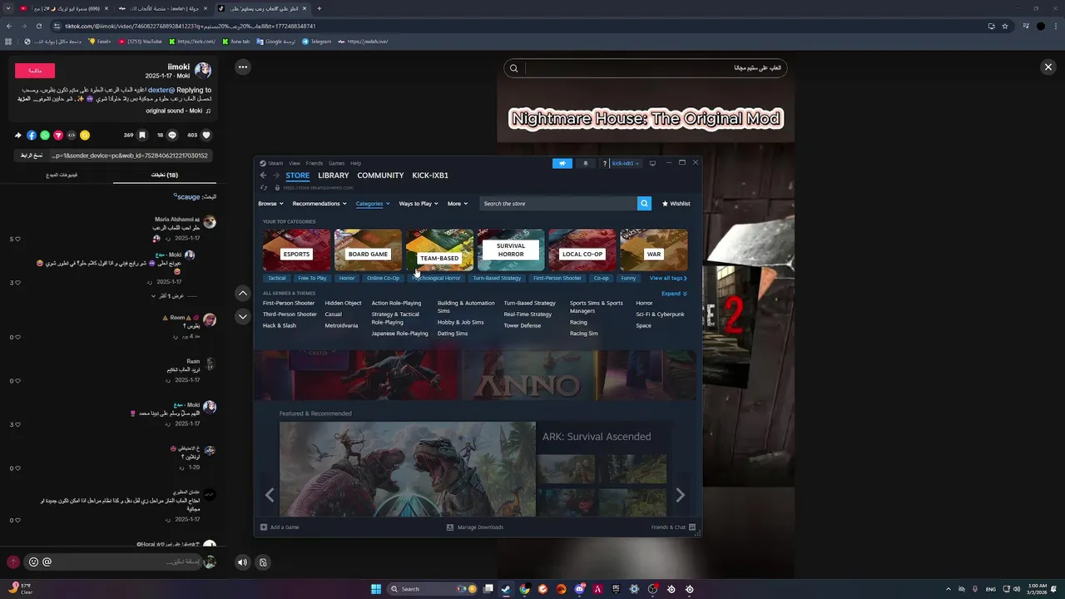Image resolution: width=1065 pixels, height=599 pixels.
Task: Go back with Steam's back arrow
Action: click(264, 176)
